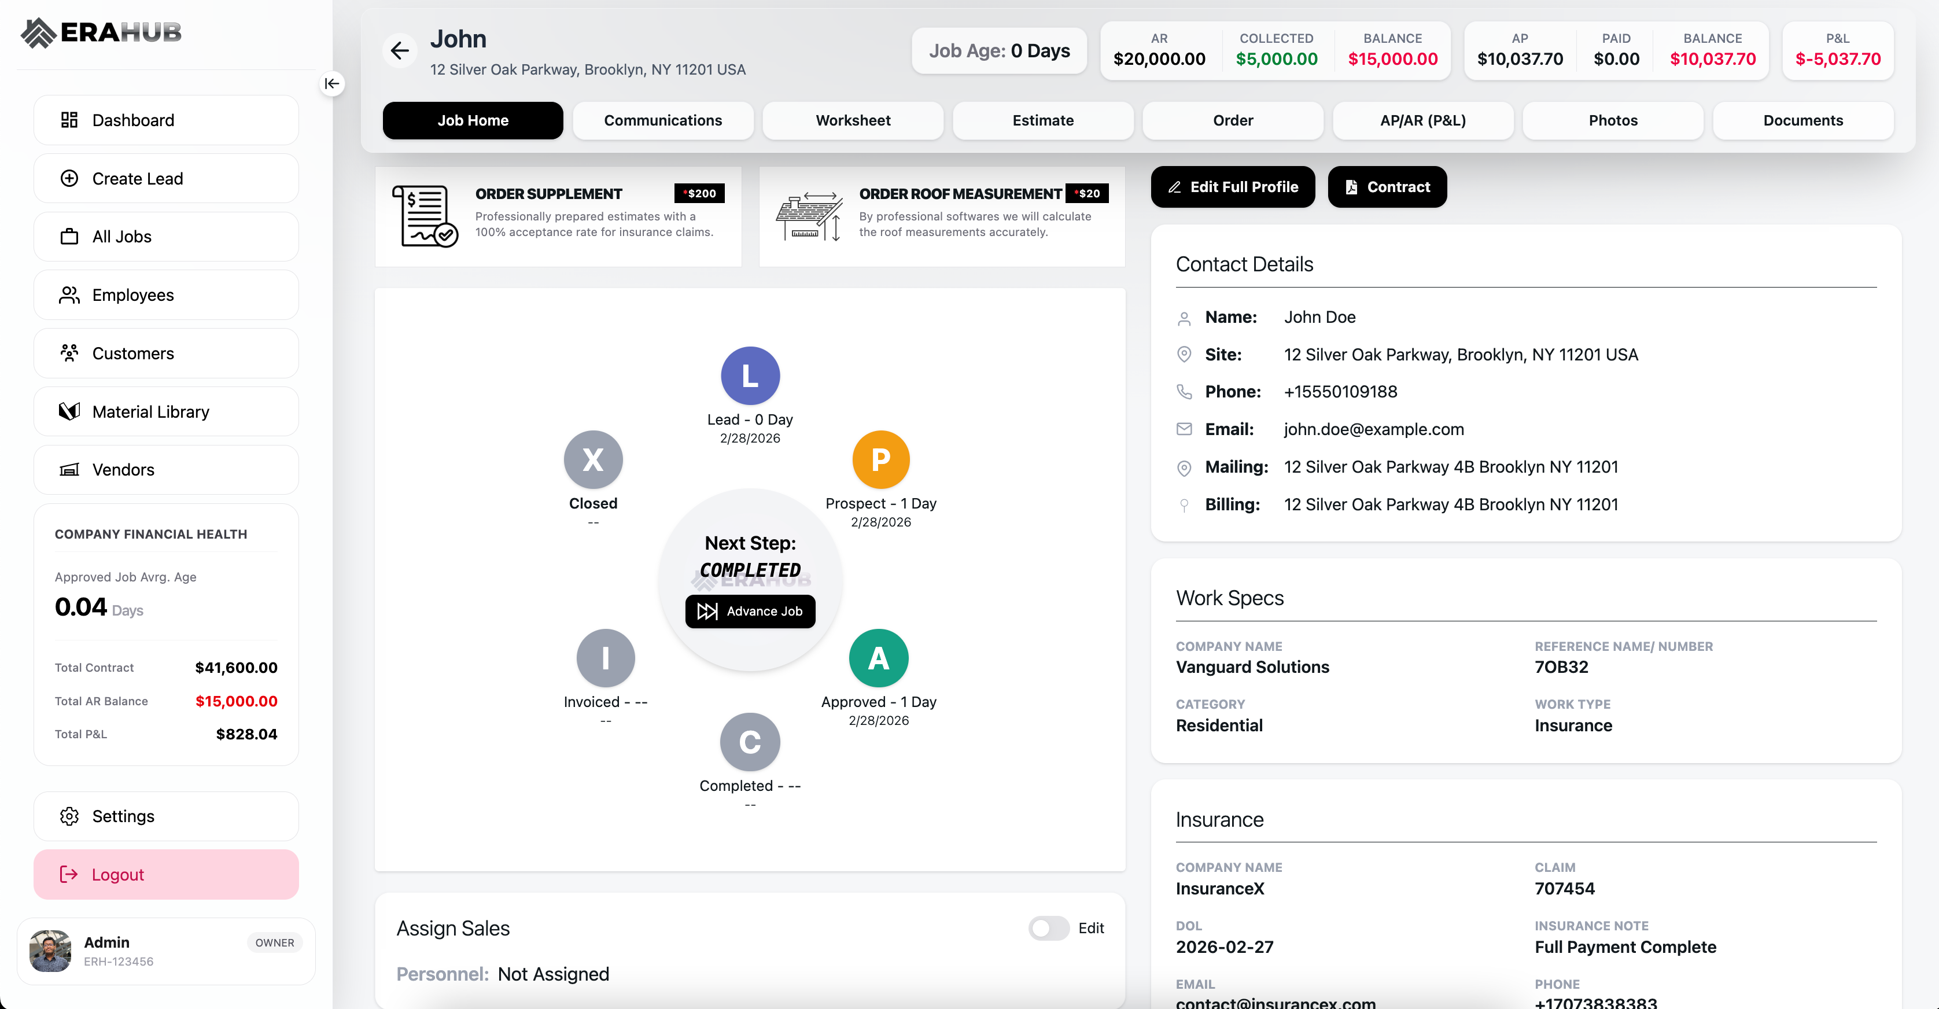Click the Closed stage circle marked X

(593, 459)
